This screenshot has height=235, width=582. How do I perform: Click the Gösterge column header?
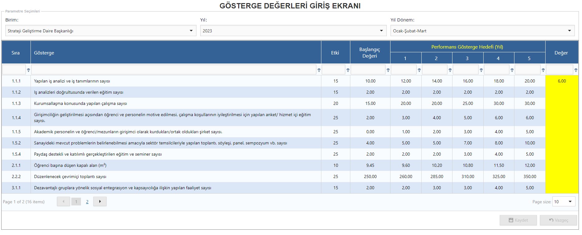(x=176, y=53)
